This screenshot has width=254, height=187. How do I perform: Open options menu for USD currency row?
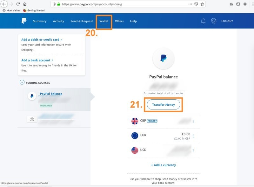click(x=193, y=151)
